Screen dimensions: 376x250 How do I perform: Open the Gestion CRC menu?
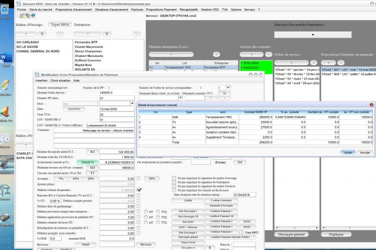point(210,9)
